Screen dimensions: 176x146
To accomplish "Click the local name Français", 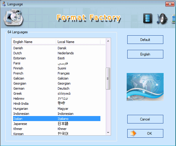I will 63,73.
